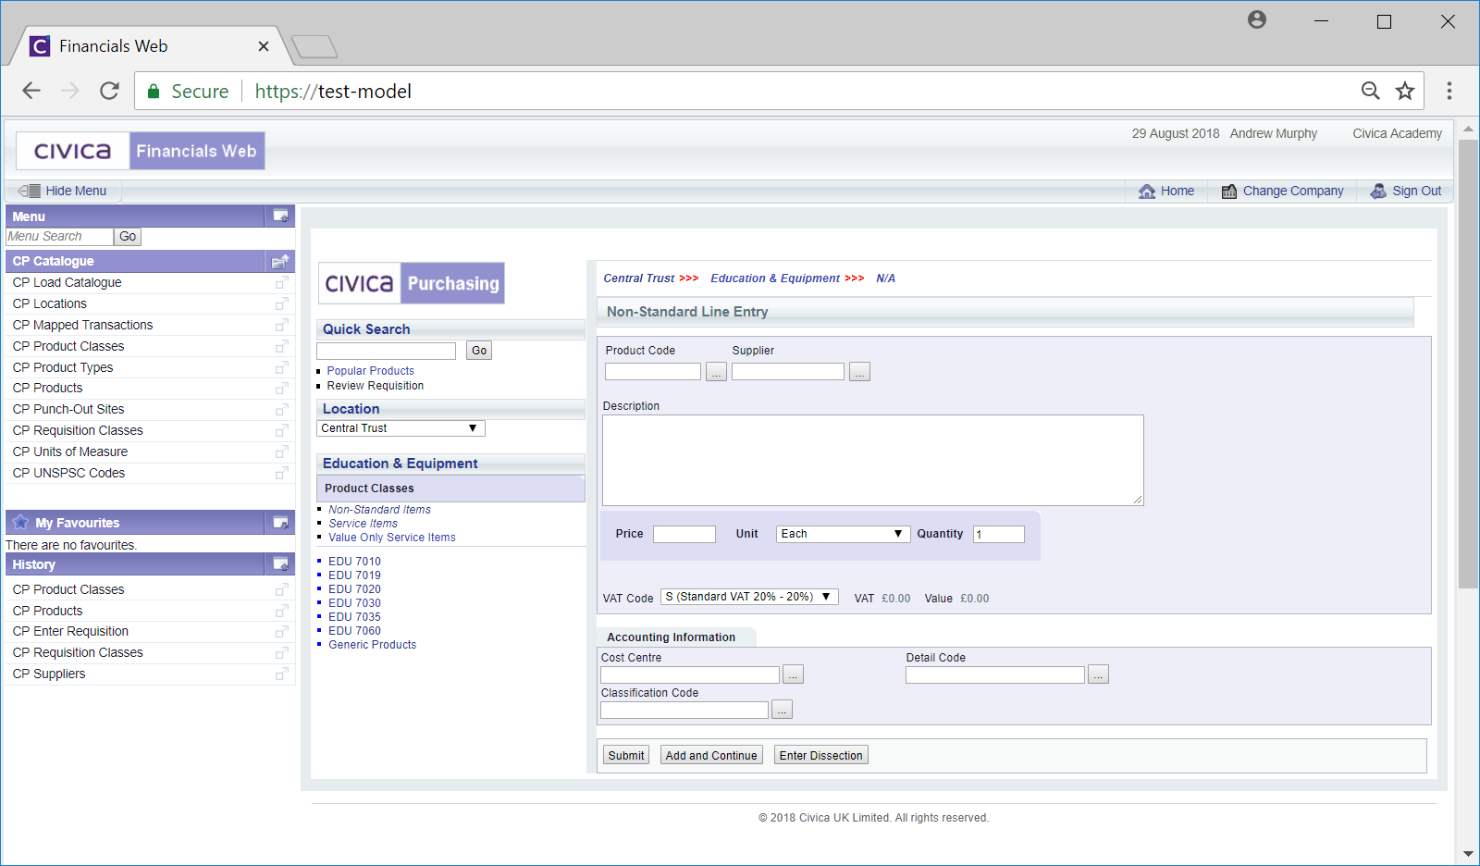Screen dimensions: 1480x866
Task: Click the Submit button
Action: click(x=626, y=755)
